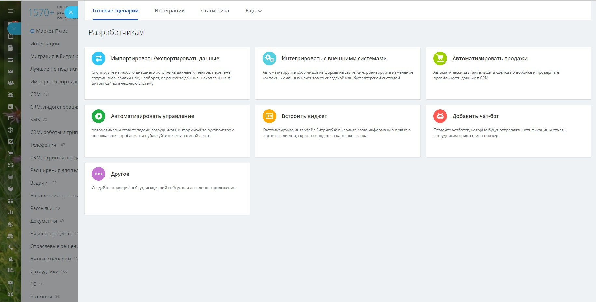Expand the Еще dropdown menu
596x302 pixels.
coord(253,11)
